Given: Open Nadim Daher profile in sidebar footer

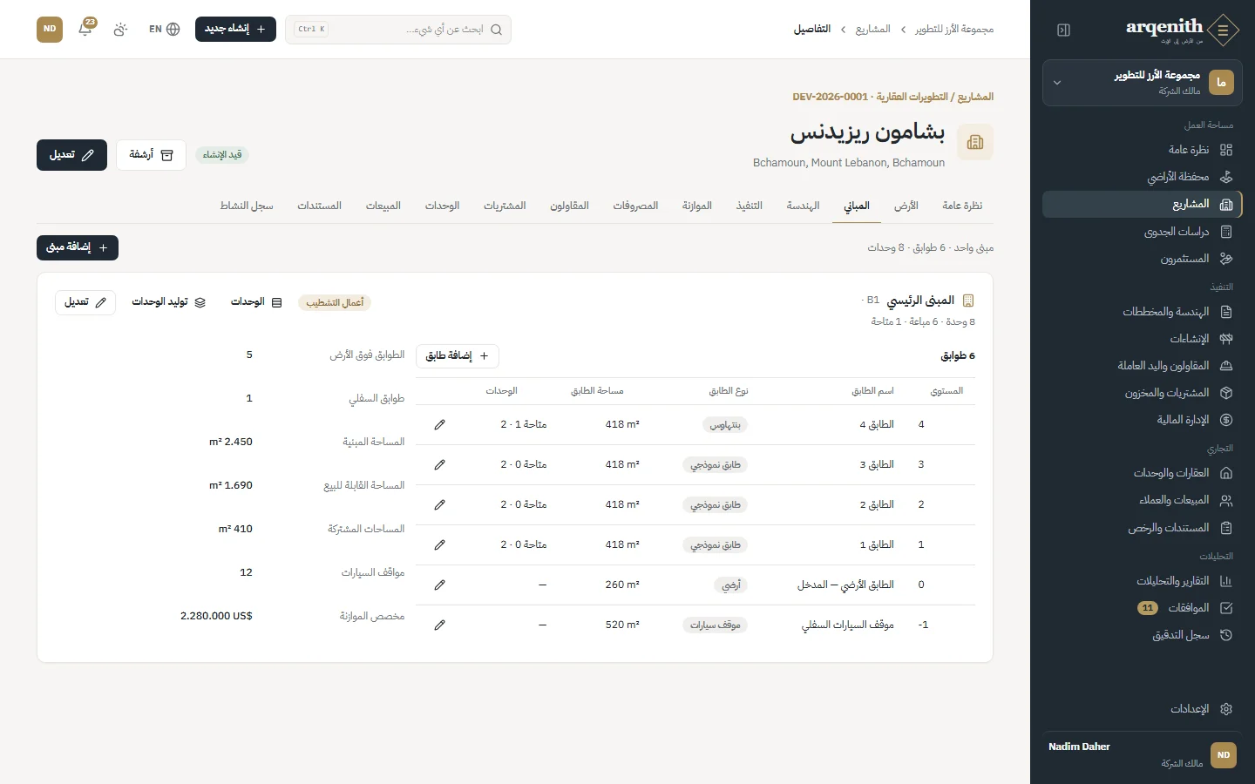Looking at the screenshot, I should pyautogui.click(x=1143, y=754).
